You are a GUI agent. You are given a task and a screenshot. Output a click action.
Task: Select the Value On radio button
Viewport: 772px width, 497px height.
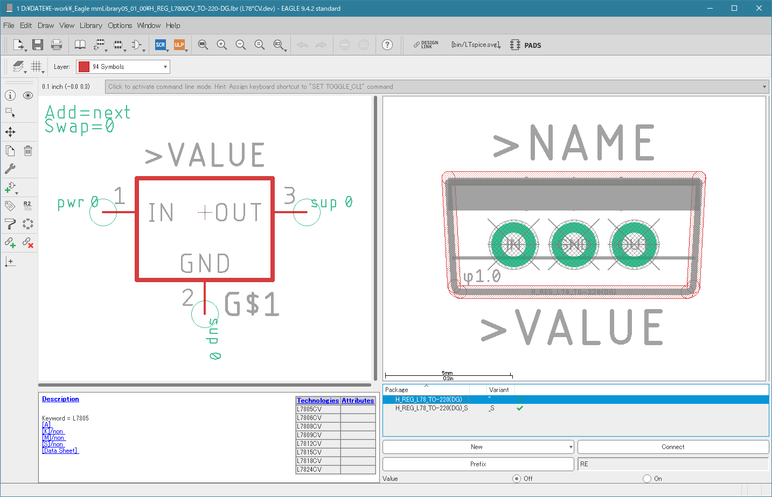coord(647,478)
